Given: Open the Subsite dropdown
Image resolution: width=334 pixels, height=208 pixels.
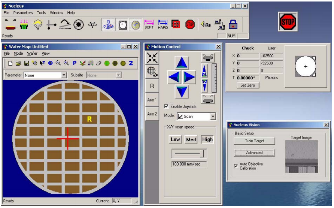Looking at the screenshot, I should (x=118, y=75).
